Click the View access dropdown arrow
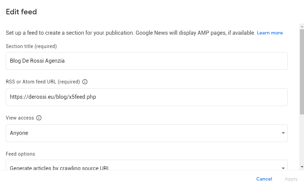This screenshot has height=188, width=304. [x=283, y=133]
